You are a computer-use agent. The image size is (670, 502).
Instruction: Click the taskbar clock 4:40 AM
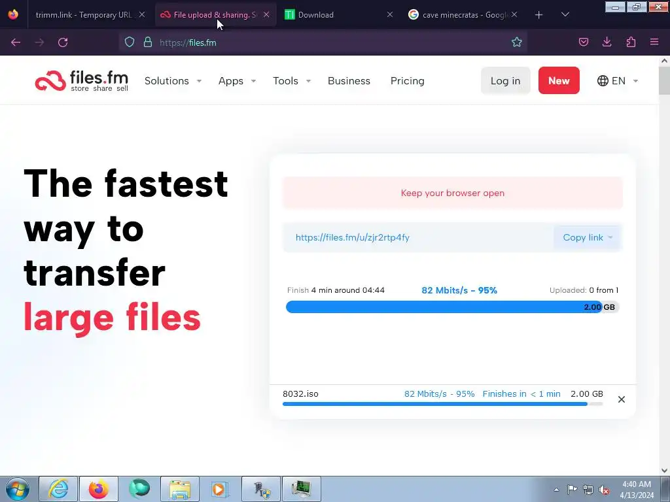[x=637, y=484]
